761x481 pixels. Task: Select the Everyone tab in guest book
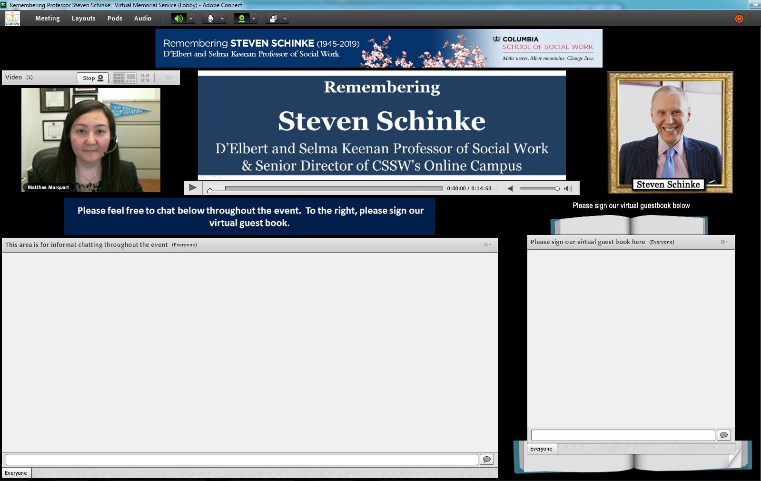pos(541,449)
